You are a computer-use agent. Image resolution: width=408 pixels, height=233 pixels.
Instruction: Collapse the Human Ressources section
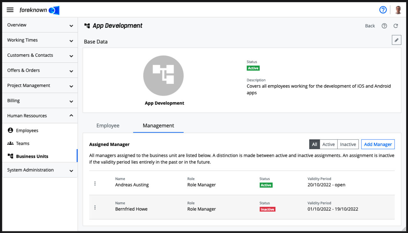point(40,116)
